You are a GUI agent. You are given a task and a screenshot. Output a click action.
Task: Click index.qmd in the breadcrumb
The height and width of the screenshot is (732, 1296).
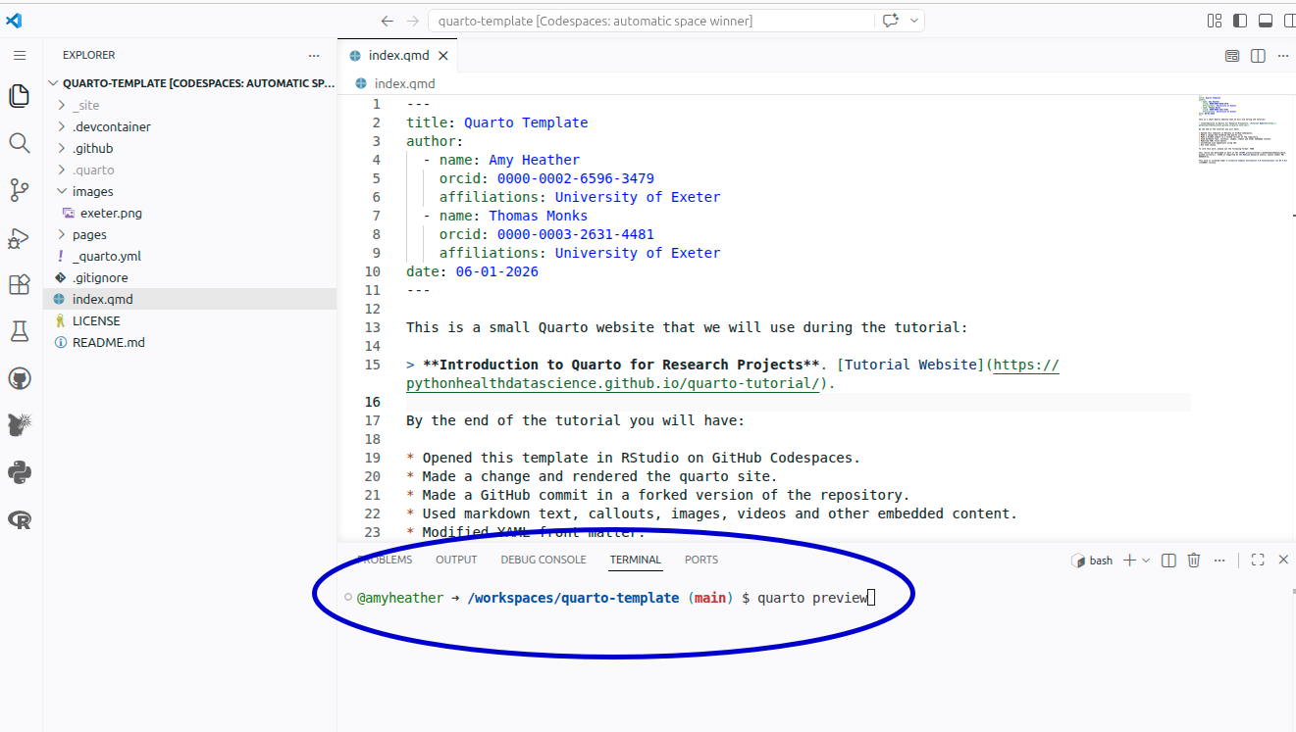click(404, 84)
